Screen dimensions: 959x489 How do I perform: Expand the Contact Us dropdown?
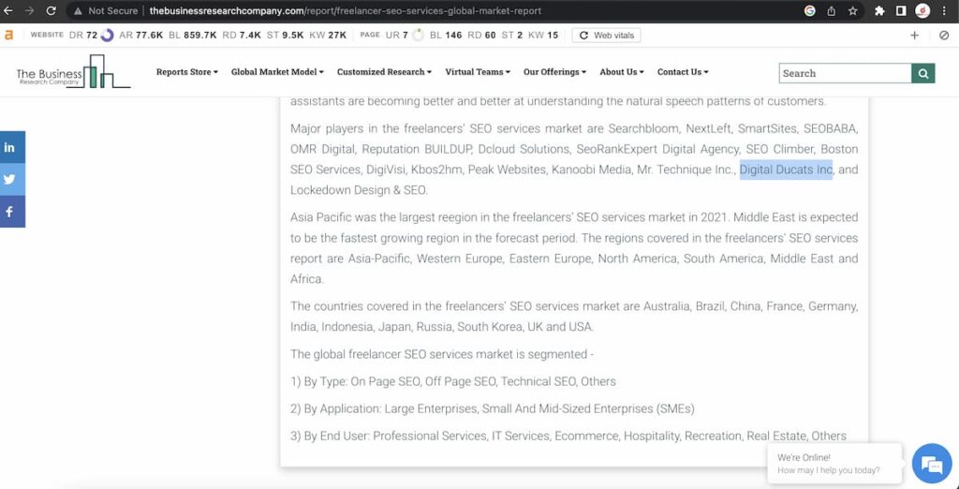point(683,71)
